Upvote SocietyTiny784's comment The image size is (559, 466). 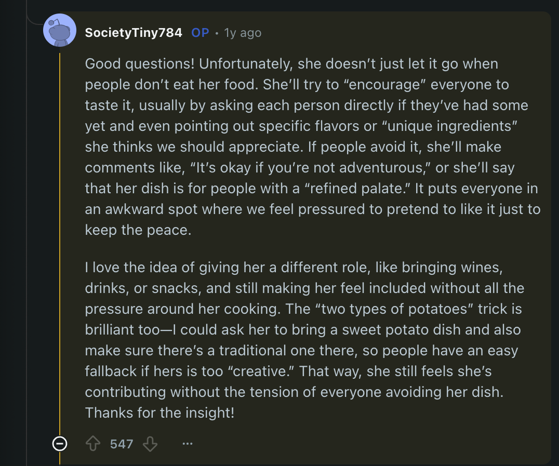tap(93, 444)
